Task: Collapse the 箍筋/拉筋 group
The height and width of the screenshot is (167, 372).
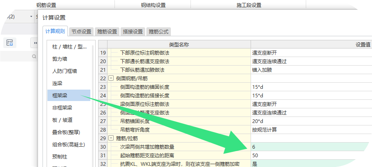Action: [x=110, y=138]
